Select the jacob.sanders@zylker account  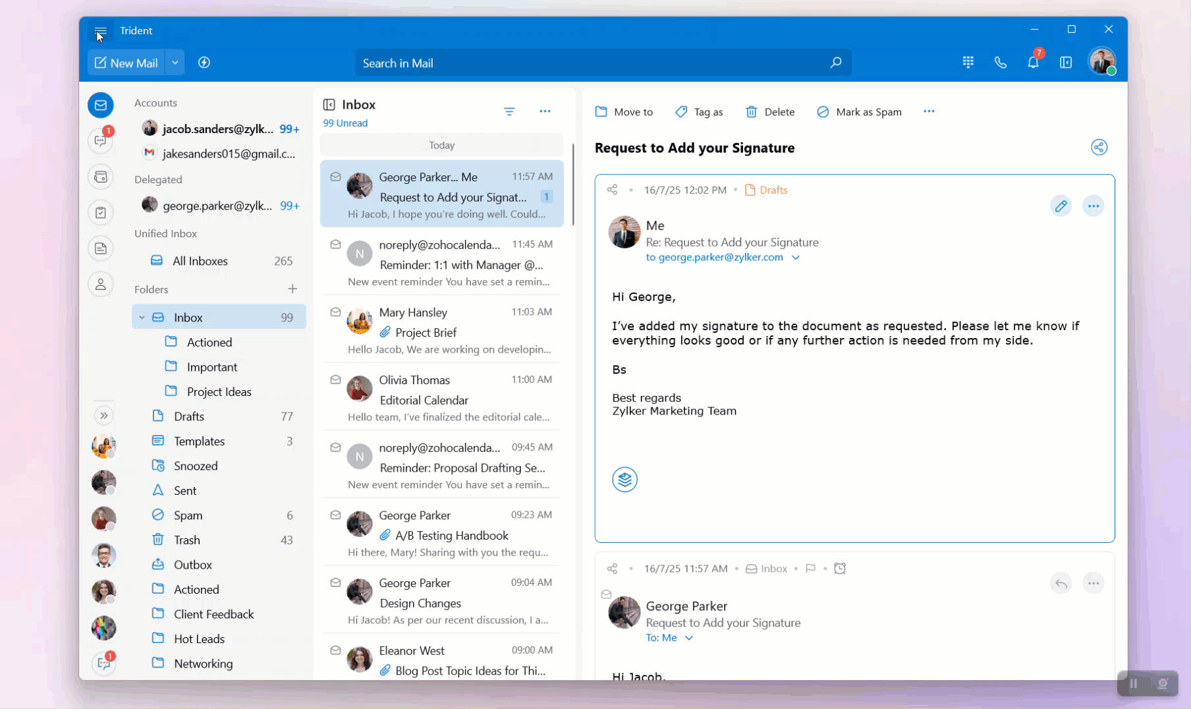(220, 128)
